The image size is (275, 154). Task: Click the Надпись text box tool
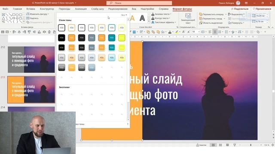tap(33, 18)
